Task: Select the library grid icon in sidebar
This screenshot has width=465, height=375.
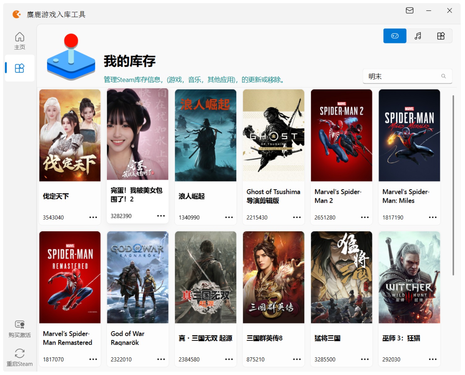Action: click(19, 68)
